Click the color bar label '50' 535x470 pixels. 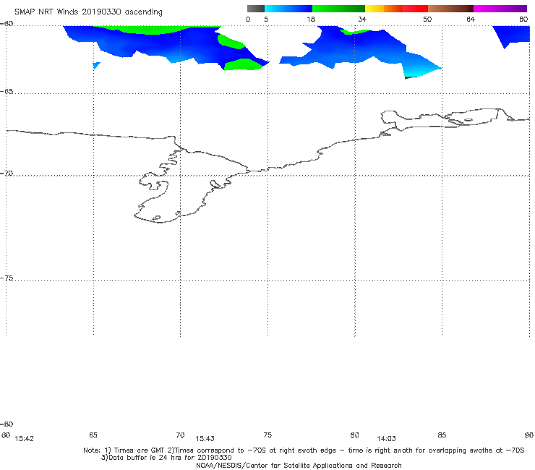427,19
